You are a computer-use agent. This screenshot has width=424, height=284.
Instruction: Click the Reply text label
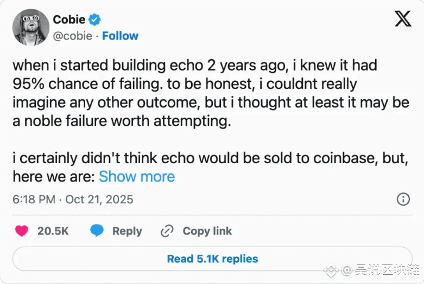pos(127,231)
